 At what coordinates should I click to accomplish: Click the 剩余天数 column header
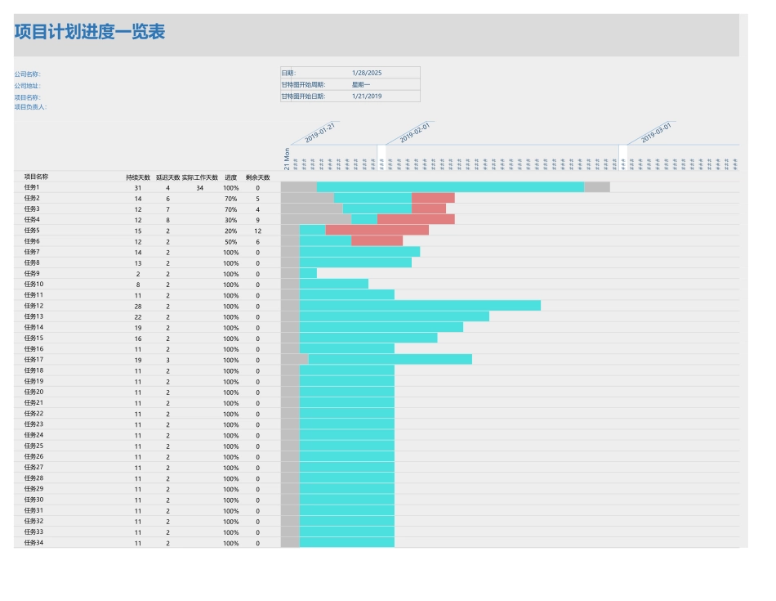(257, 177)
